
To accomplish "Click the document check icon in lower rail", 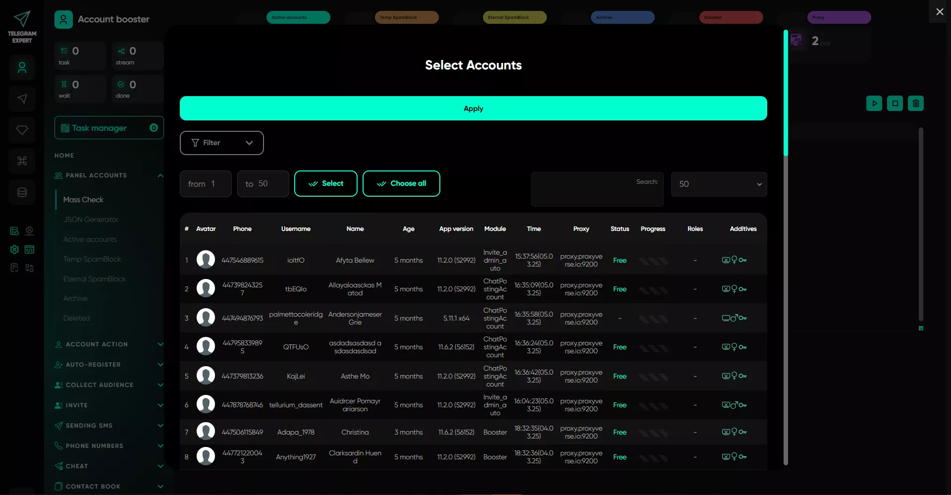I will pyautogui.click(x=14, y=268).
